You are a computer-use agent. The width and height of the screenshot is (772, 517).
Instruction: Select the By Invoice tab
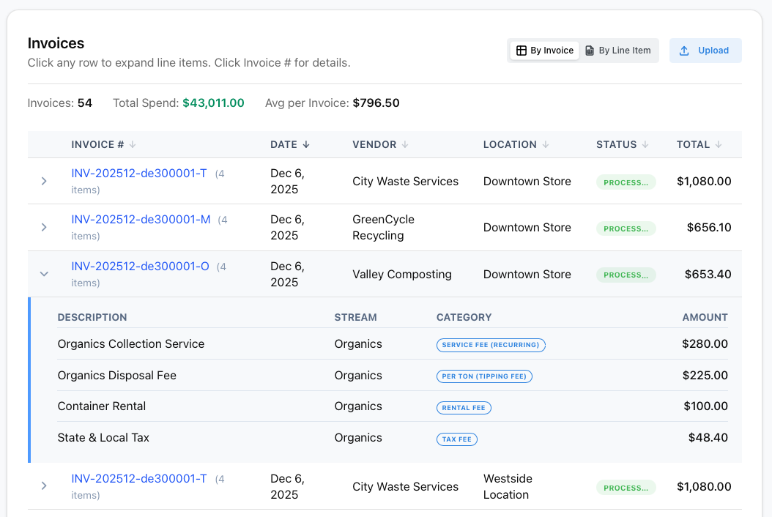544,50
